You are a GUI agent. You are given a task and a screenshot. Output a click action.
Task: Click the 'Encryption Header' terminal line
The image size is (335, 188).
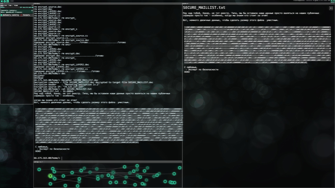67,85
